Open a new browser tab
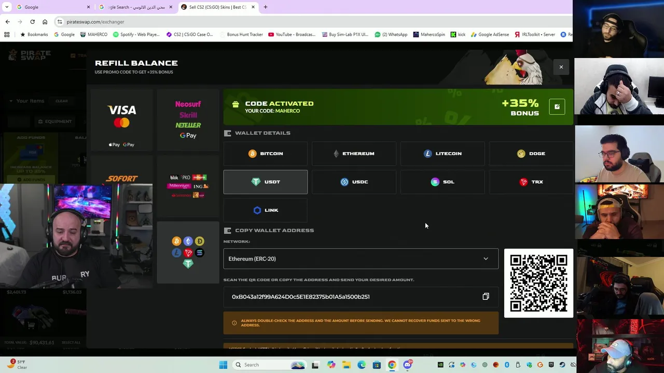 pyautogui.click(x=266, y=7)
